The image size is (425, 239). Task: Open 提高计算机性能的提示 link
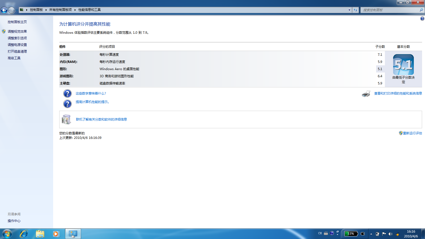(92, 102)
